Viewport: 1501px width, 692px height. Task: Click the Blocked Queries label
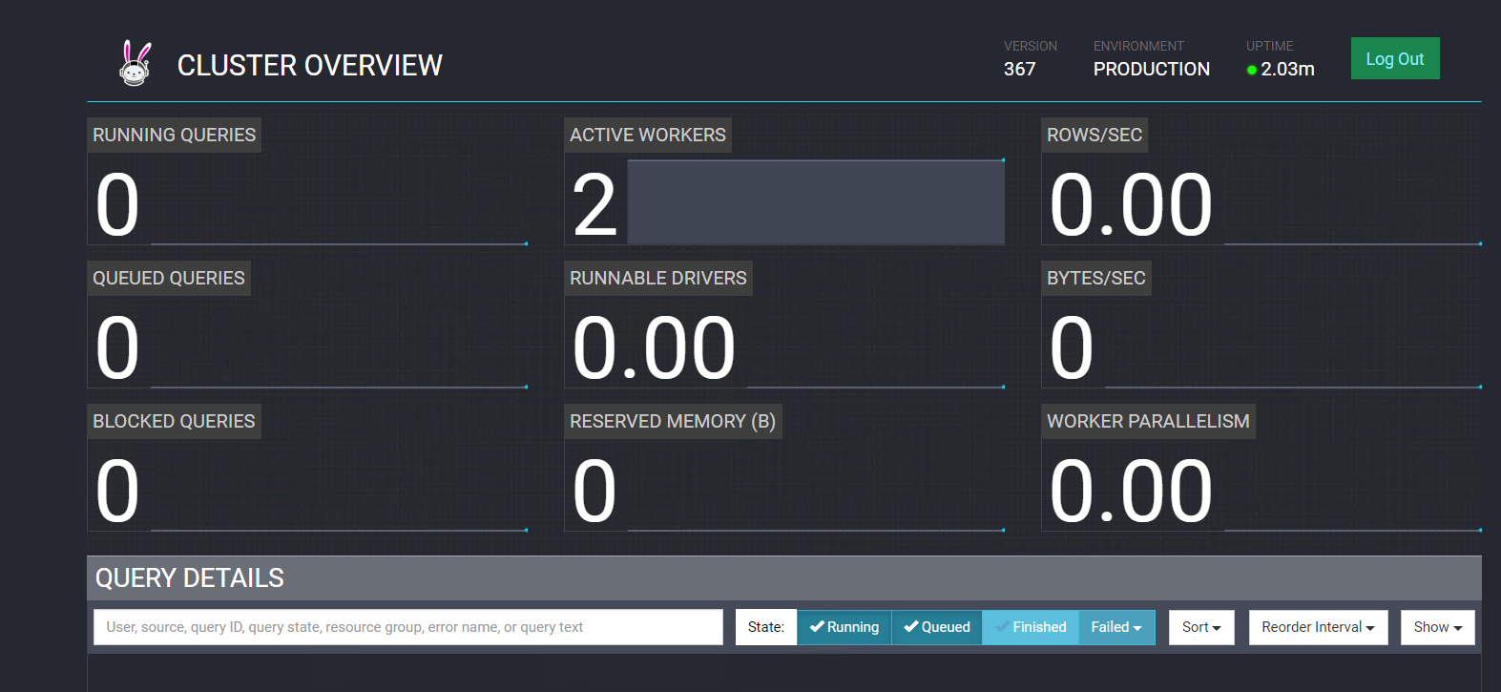pyautogui.click(x=174, y=421)
